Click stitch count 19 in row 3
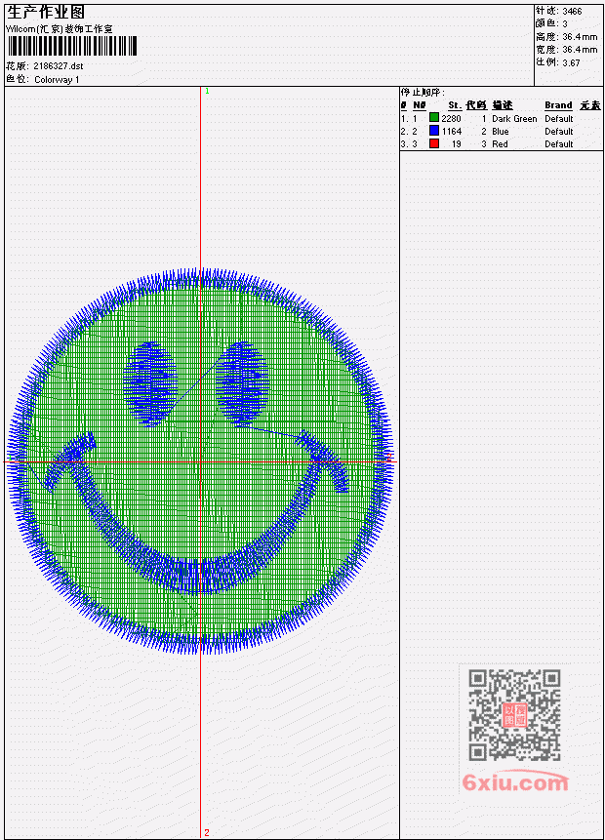 pos(456,144)
